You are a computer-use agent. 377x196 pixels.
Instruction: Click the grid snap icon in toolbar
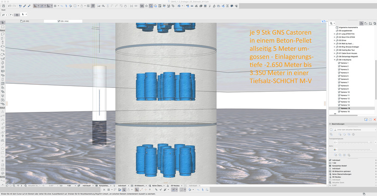[55, 6]
